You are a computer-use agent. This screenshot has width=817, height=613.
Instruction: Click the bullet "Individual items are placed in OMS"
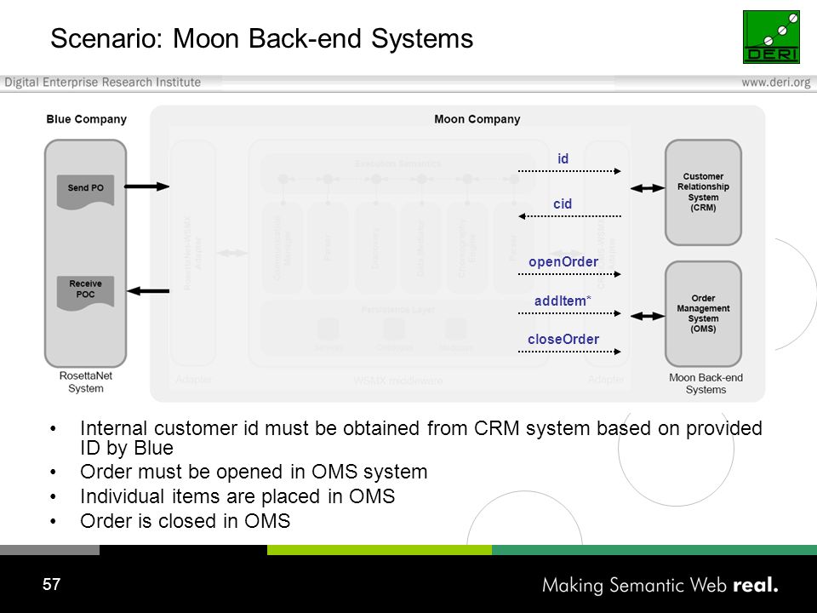coord(237,496)
